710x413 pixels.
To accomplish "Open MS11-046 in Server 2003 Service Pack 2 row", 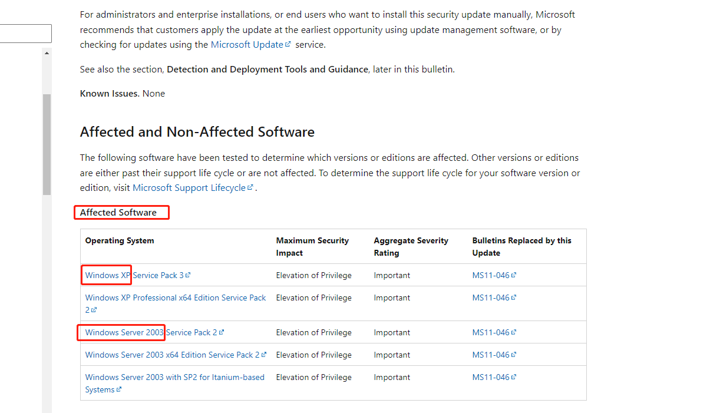I will [x=494, y=332].
